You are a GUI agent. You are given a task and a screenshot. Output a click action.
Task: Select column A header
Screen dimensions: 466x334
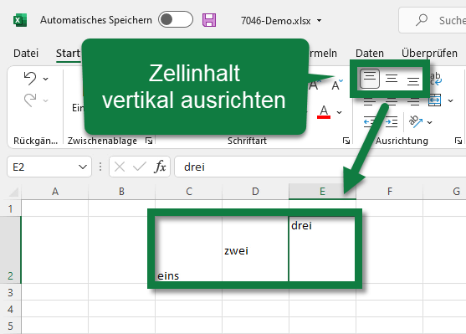pos(55,191)
